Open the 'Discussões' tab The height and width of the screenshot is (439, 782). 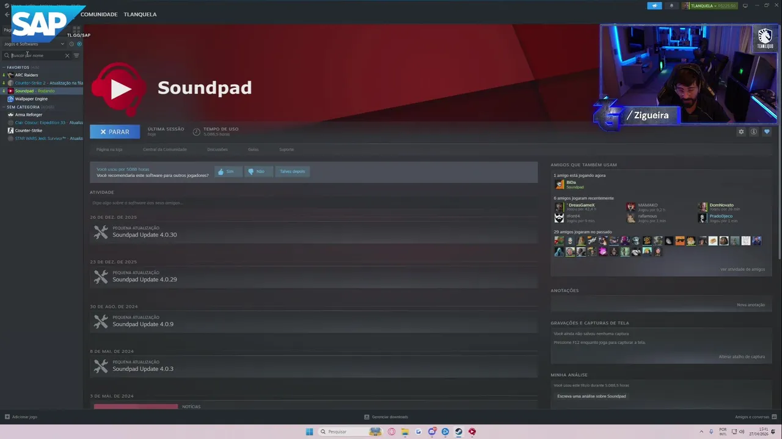pos(217,149)
